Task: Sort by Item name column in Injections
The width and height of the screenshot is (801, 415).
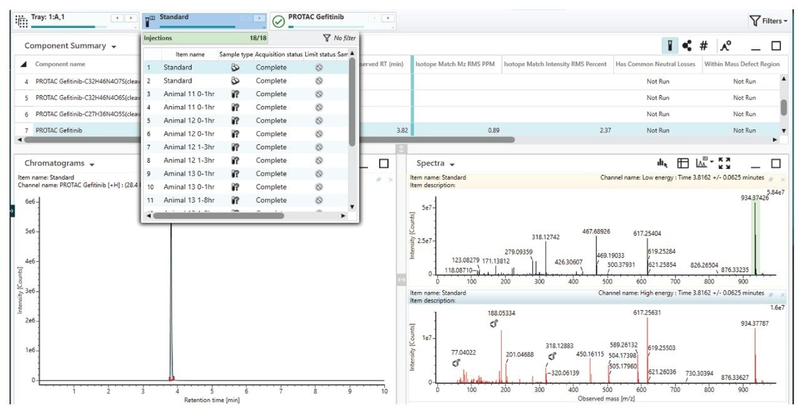Action: [x=190, y=54]
